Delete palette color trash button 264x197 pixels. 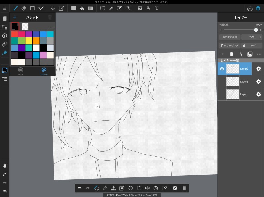[x=50, y=17]
